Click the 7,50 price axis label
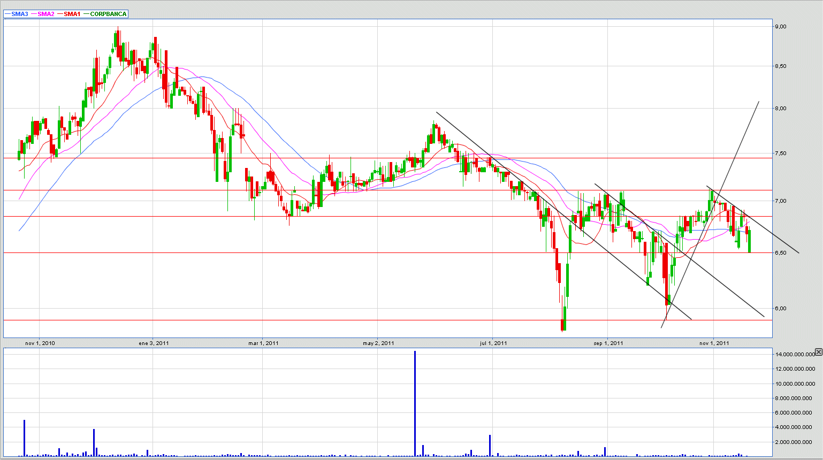Image resolution: width=823 pixels, height=460 pixels. pyautogui.click(x=780, y=154)
